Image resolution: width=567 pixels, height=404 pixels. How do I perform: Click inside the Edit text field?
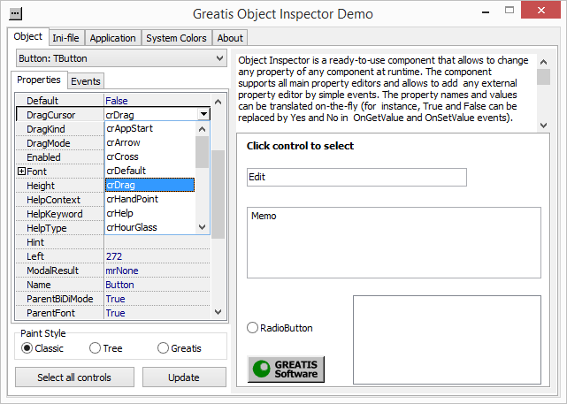(356, 177)
